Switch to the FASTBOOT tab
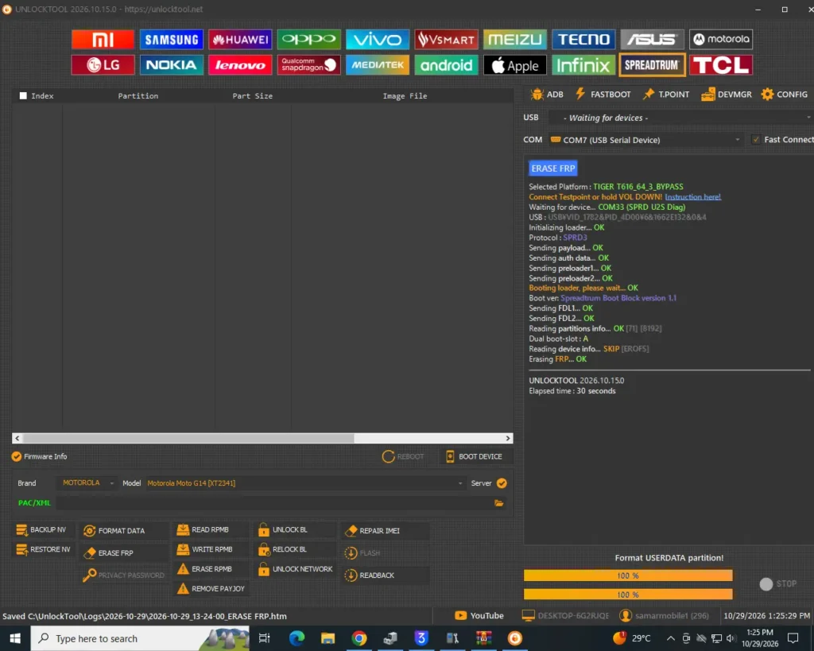Screen dimensions: 814x651 tap(603, 95)
